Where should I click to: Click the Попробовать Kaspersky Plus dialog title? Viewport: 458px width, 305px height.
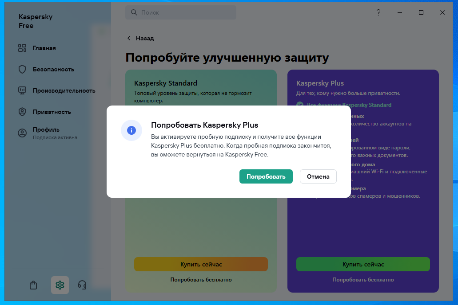tap(204, 125)
